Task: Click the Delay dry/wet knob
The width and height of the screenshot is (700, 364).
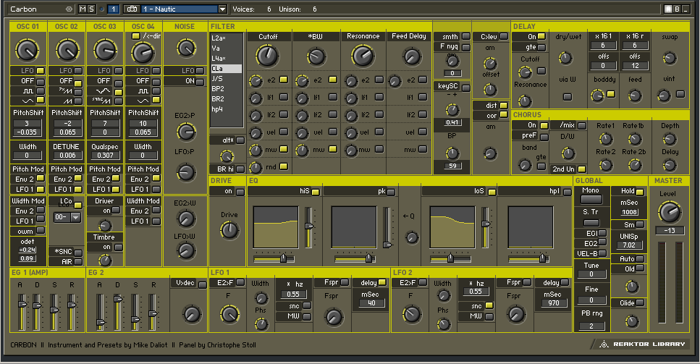Action: point(565,58)
